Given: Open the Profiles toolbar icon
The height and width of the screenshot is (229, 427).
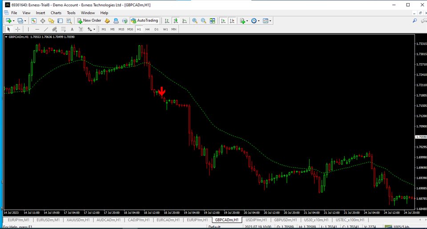Looking at the screenshot, I should click(x=20, y=21).
